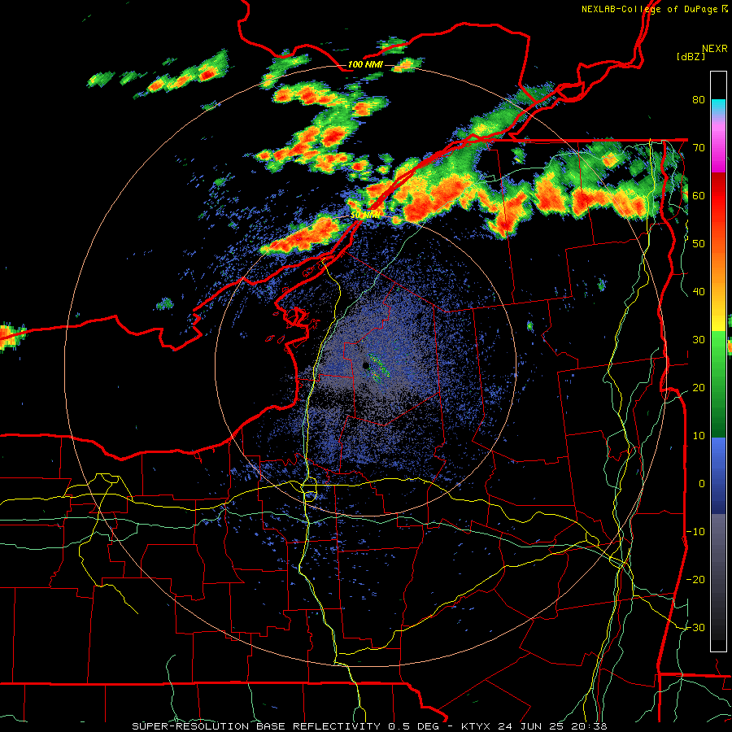Click the -20 value on dBZ scale
Screen dimensions: 732x732
tap(695, 580)
